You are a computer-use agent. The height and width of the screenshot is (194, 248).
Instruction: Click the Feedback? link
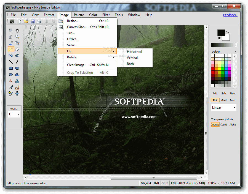[230, 15]
